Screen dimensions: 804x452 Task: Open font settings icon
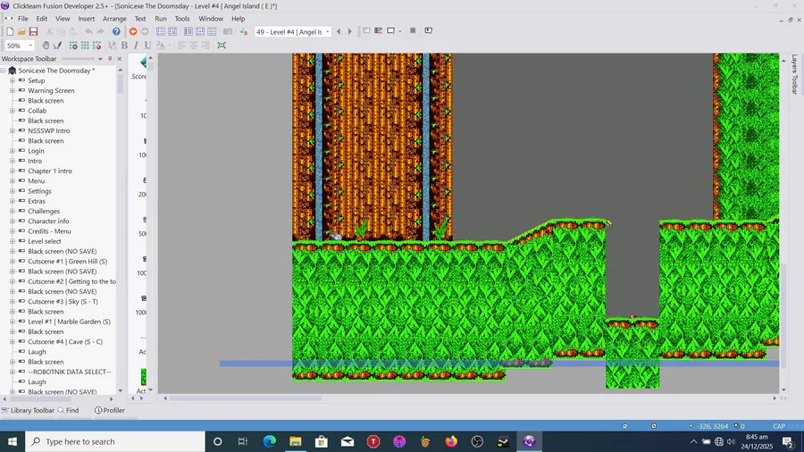point(113,46)
